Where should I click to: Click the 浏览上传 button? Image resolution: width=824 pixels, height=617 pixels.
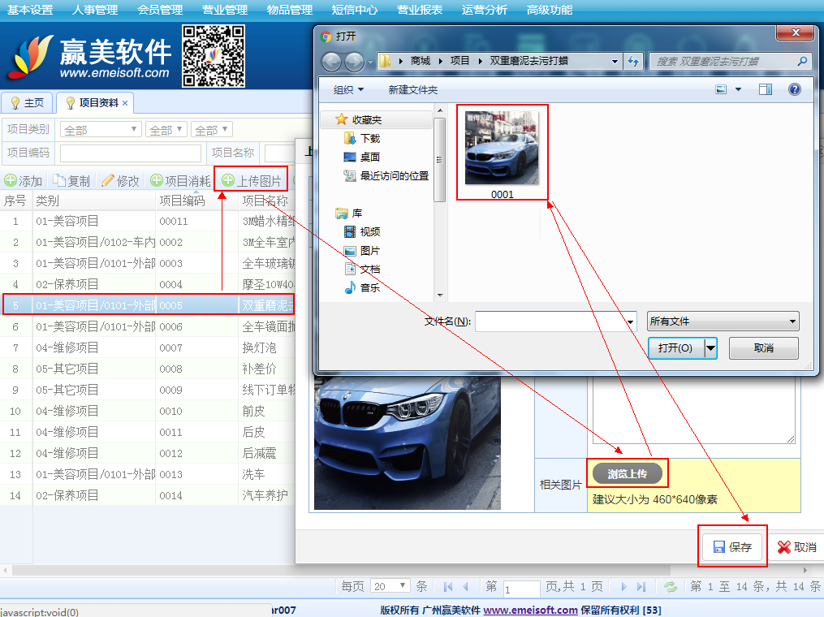tap(628, 474)
